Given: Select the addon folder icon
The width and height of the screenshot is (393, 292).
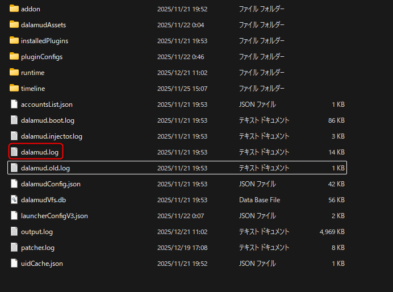Looking at the screenshot, I should 14,9.
